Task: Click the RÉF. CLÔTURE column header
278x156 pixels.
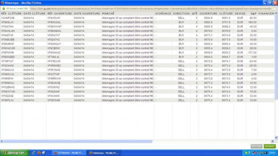Action: click(11, 13)
